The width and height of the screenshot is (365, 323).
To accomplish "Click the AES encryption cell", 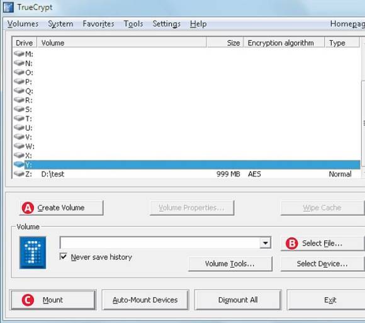I will pyautogui.click(x=254, y=174).
